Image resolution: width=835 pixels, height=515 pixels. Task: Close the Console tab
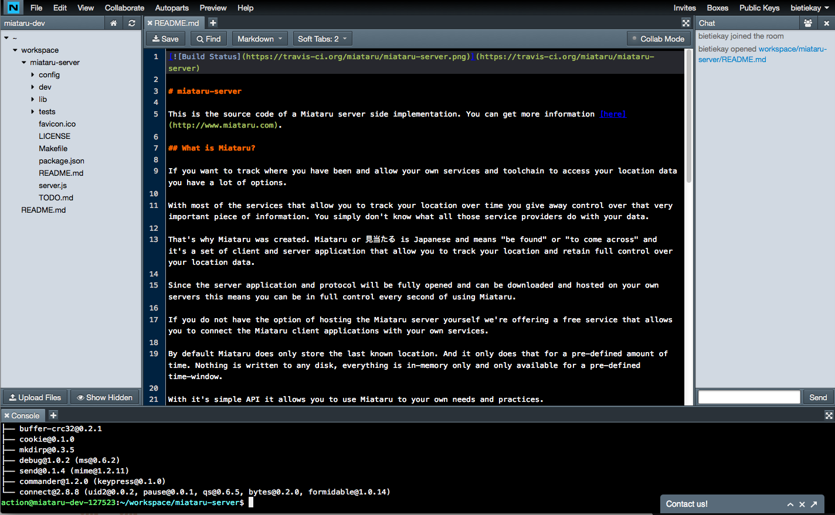(x=6, y=415)
